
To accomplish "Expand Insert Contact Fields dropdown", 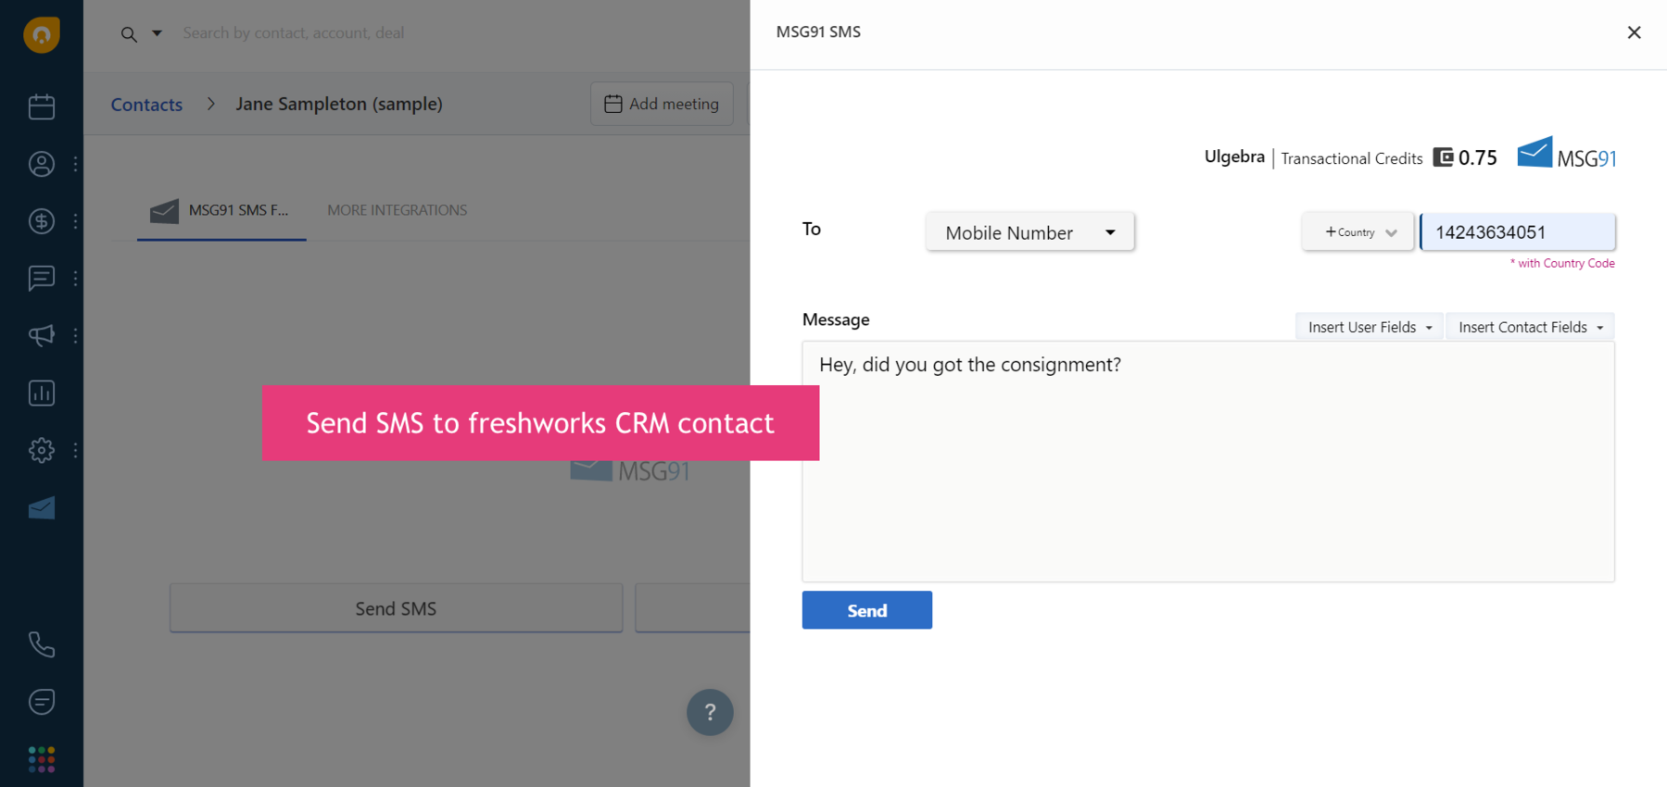I will 1530,327.
